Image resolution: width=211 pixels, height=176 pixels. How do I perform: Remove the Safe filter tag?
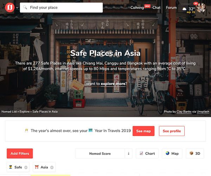[26, 168]
